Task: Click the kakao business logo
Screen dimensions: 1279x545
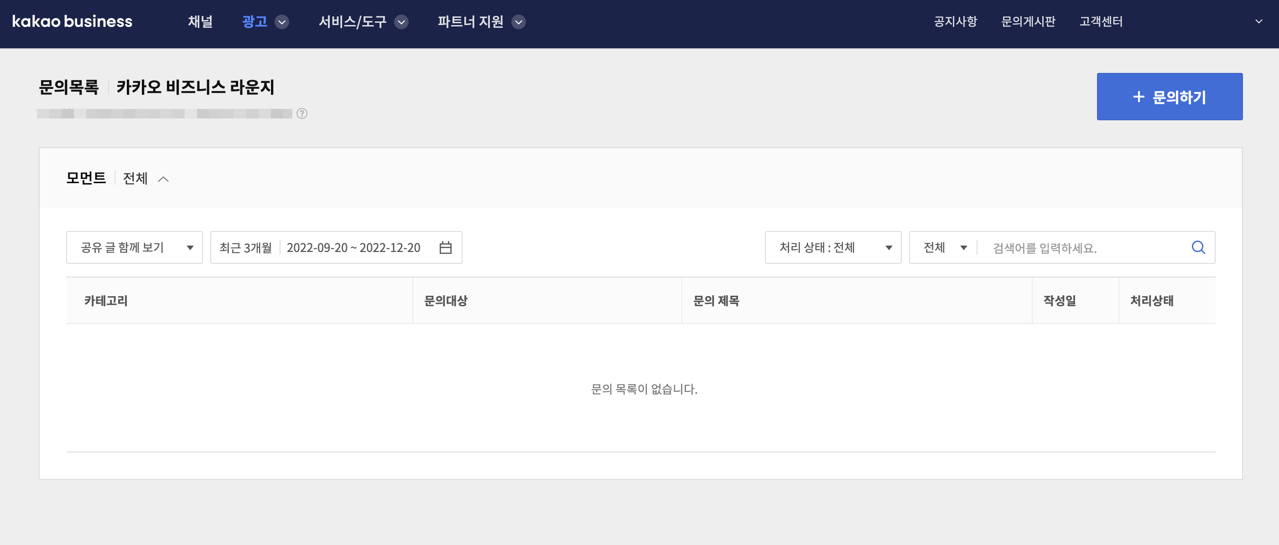Action: (x=72, y=21)
